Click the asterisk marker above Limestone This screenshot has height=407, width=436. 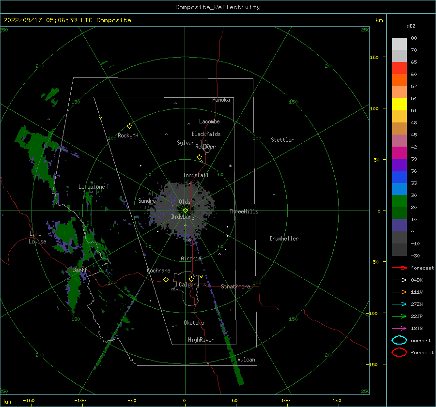[92, 182]
